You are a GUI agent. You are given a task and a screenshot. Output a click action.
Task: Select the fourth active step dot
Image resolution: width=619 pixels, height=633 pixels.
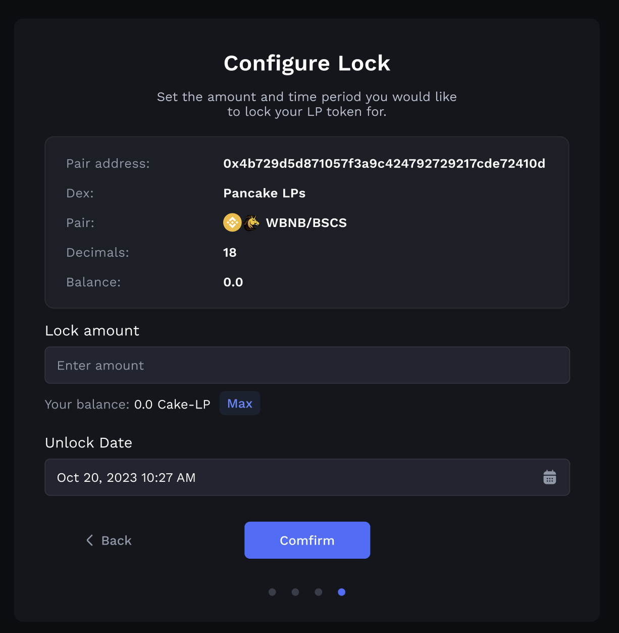(x=342, y=592)
